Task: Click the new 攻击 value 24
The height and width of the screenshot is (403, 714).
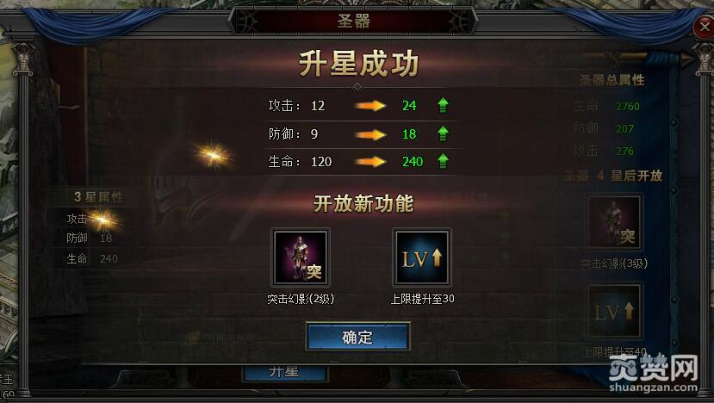Action: tap(409, 106)
